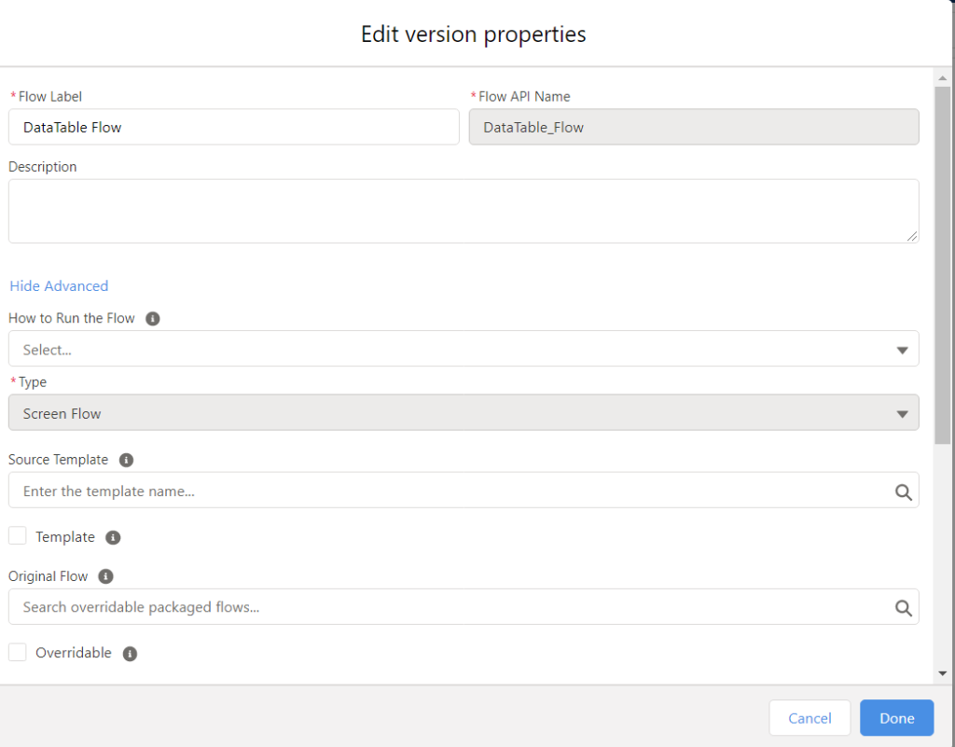Open the Type dropdown showing Screen Flow
Image resolution: width=955 pixels, height=747 pixels.
pos(463,413)
